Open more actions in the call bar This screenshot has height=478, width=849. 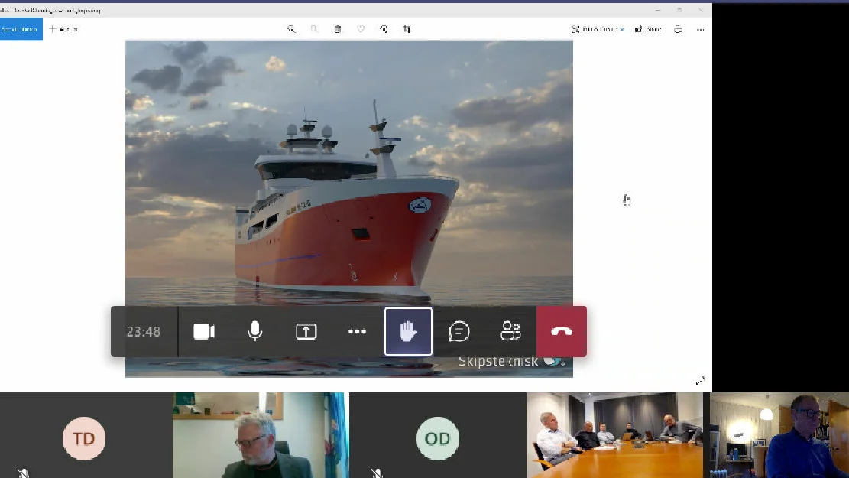coord(357,332)
